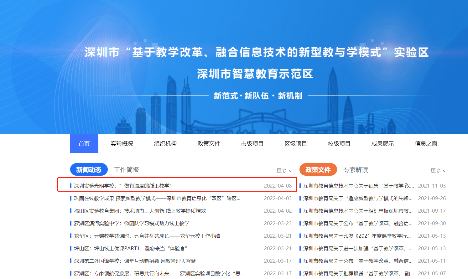Open 福田区实验教育集团 news article
This screenshot has height=279, width=468.
tap(140, 211)
